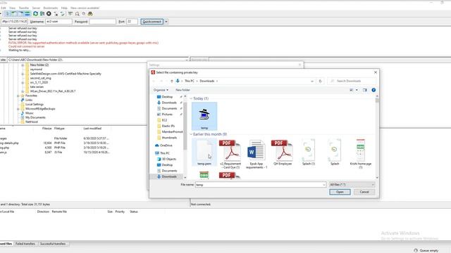Screen dimensions: 451x253
Task: Click the This PC breadcrumb in dialog
Action: (190, 82)
